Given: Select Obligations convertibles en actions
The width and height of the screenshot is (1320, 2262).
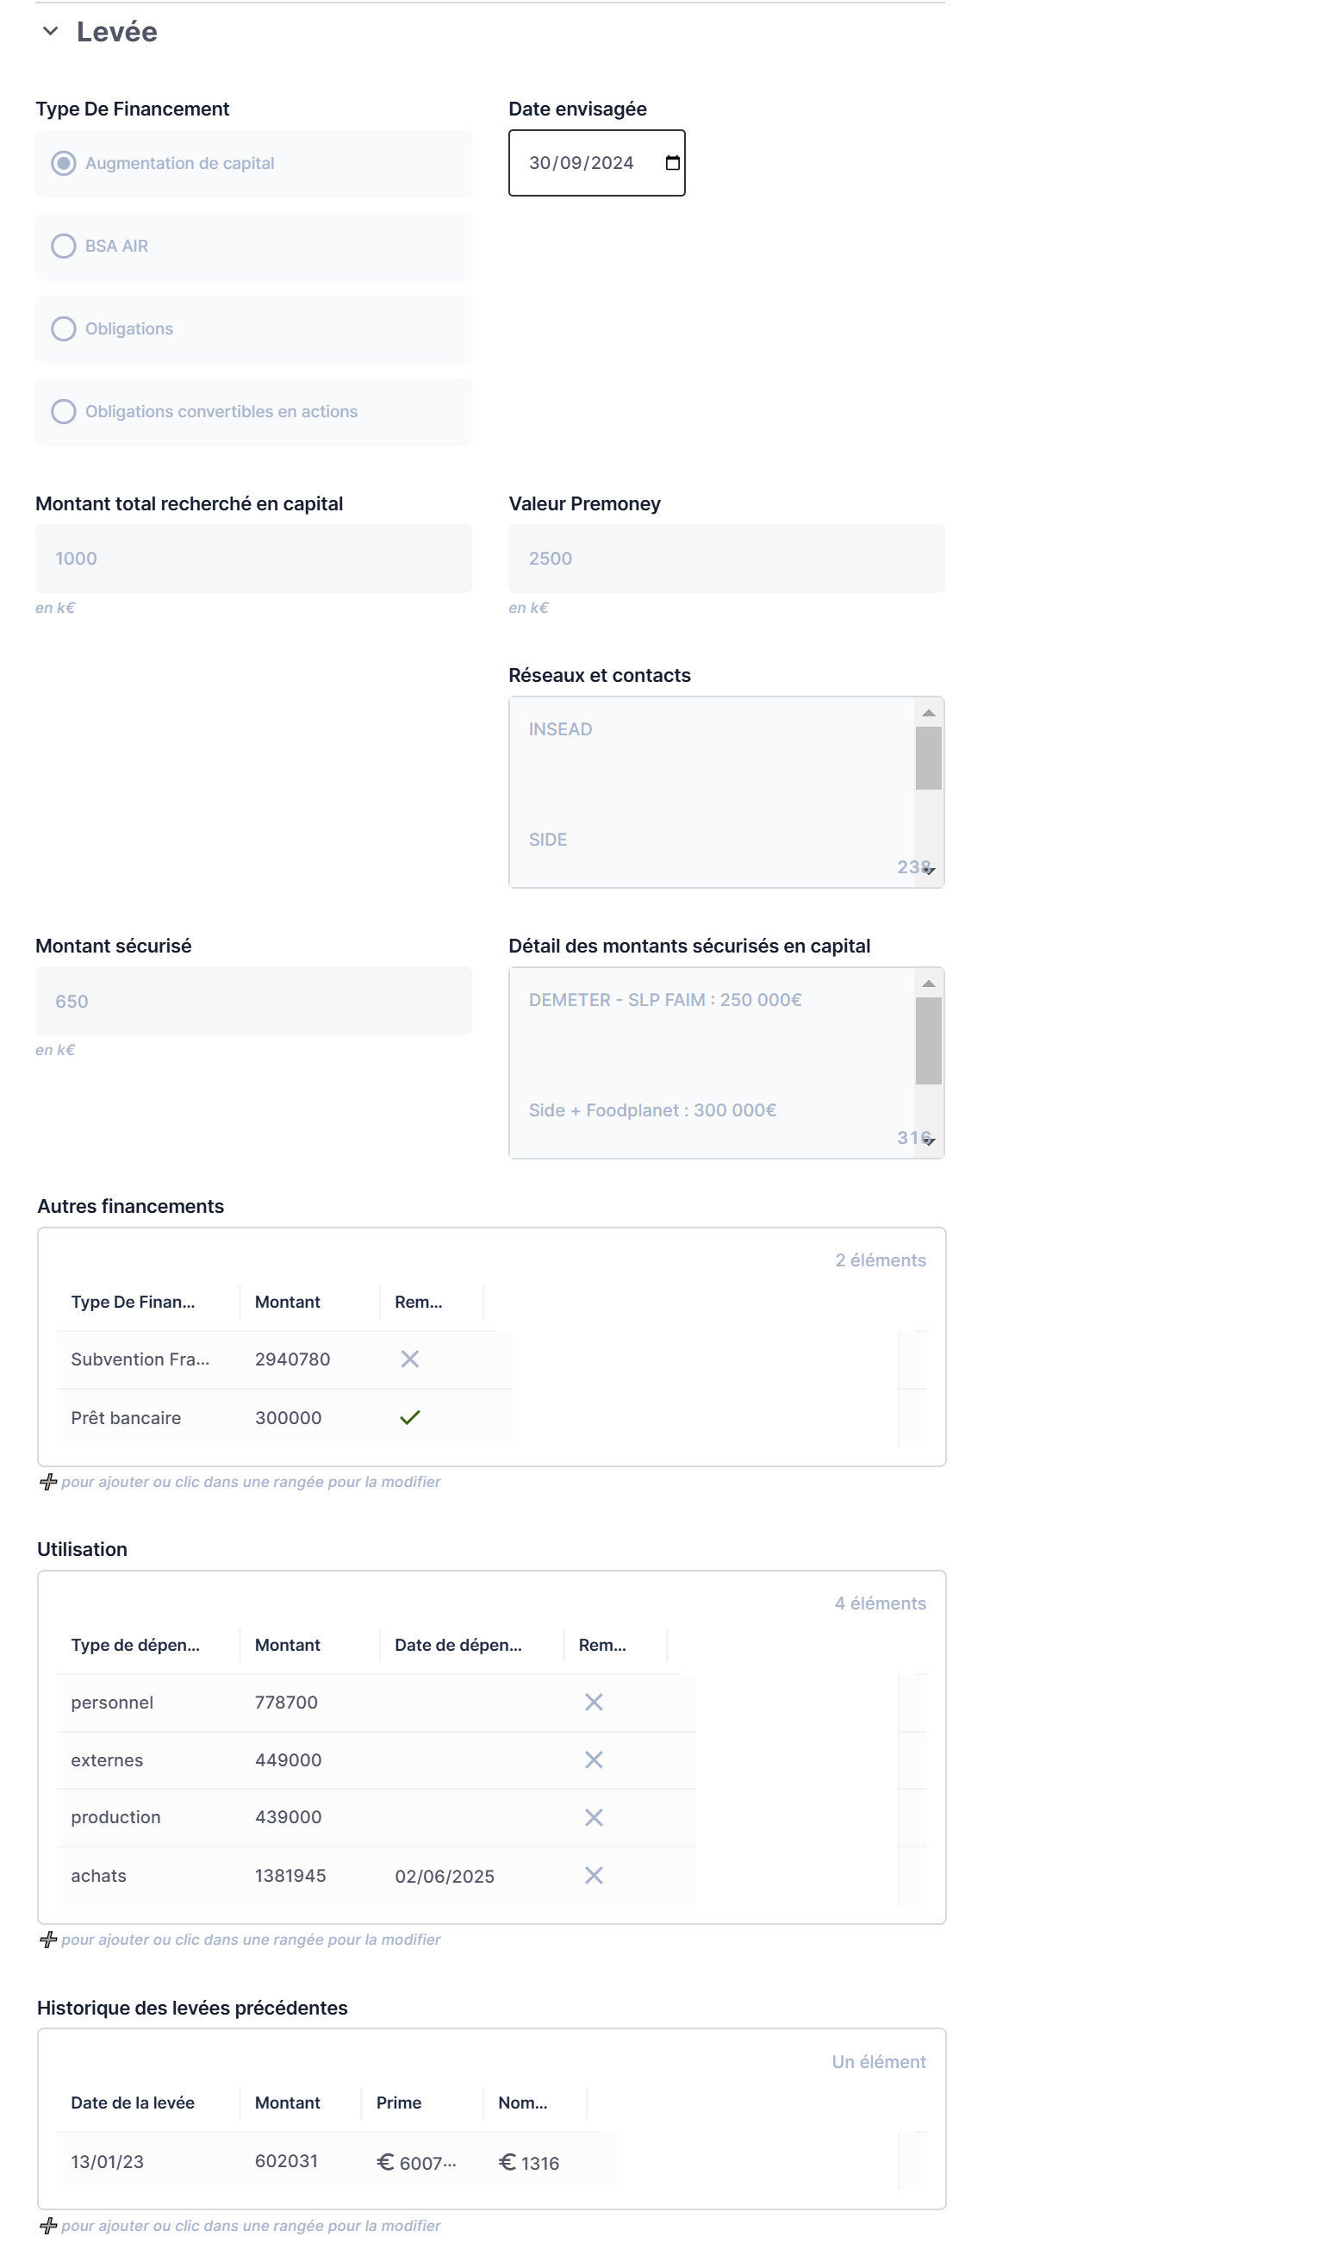Looking at the screenshot, I should point(64,411).
